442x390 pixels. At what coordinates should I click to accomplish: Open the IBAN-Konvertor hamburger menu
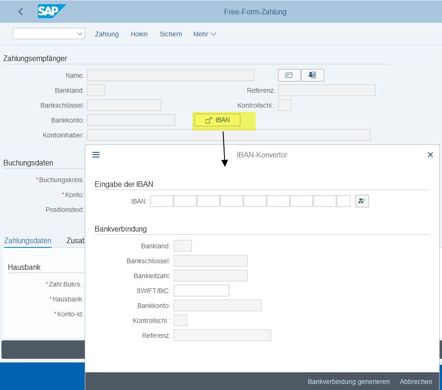coord(96,155)
